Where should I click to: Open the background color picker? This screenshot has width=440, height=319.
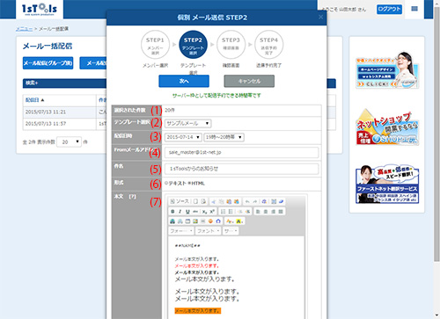[240, 221]
